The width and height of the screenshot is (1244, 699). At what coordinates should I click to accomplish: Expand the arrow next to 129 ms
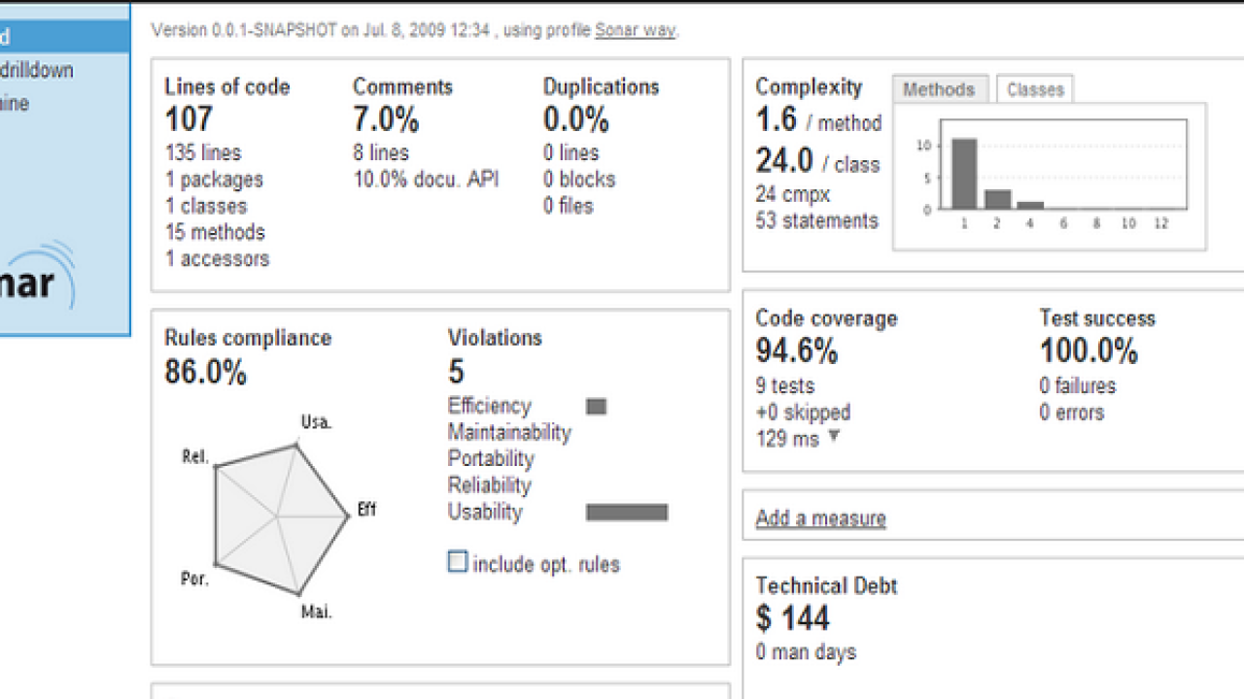(x=834, y=437)
